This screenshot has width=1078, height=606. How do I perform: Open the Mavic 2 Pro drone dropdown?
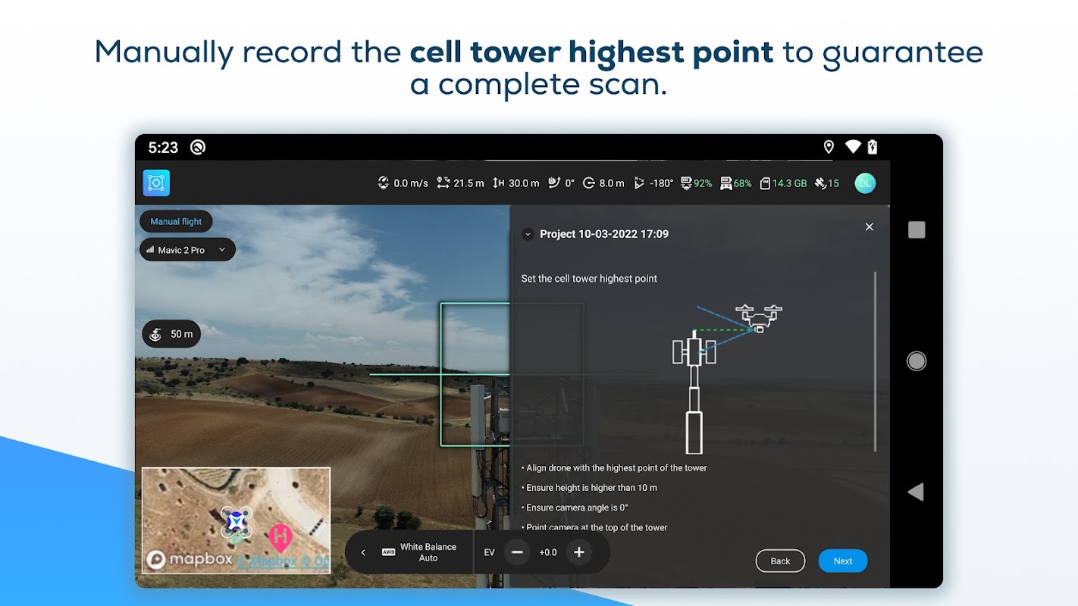point(187,250)
